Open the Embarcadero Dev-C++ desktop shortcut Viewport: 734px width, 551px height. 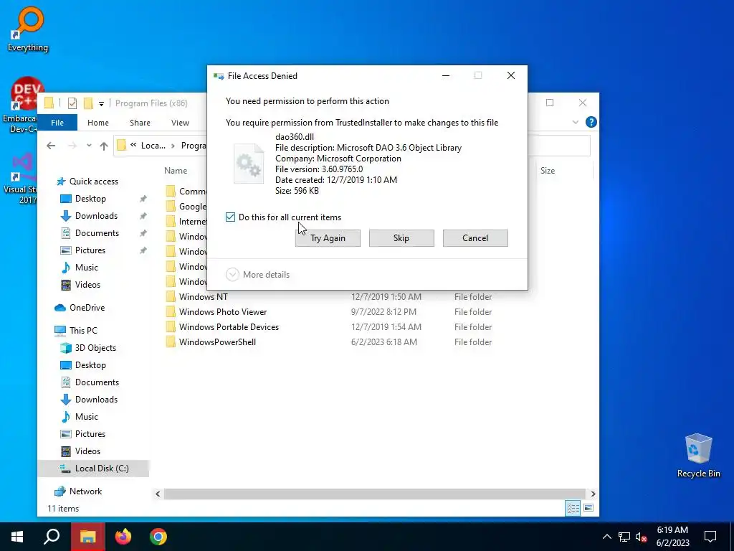(x=19, y=105)
